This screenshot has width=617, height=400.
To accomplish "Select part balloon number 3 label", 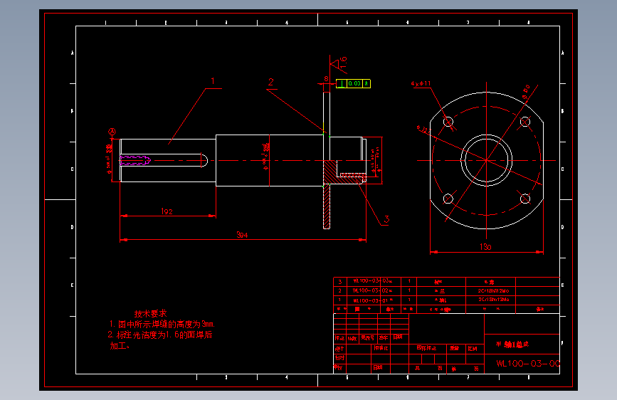I will (386, 219).
